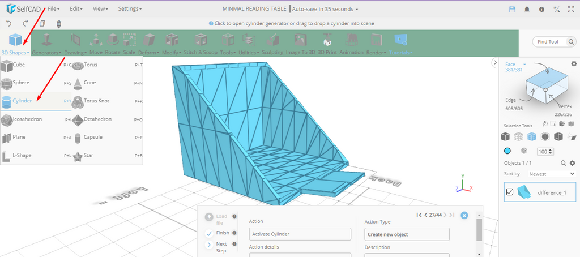Open the Animation tool
580x257 pixels.
[351, 44]
